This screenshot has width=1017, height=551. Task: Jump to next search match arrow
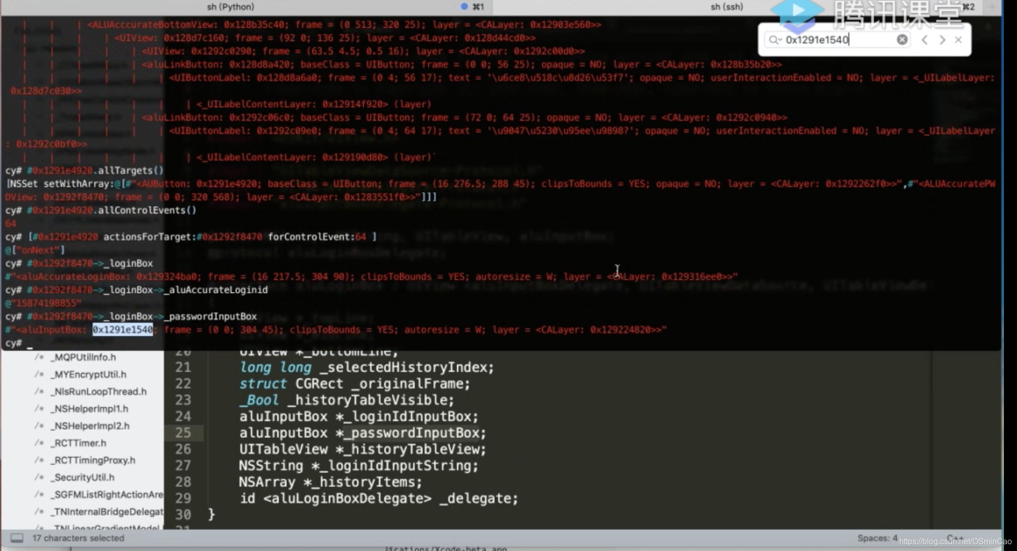point(942,40)
